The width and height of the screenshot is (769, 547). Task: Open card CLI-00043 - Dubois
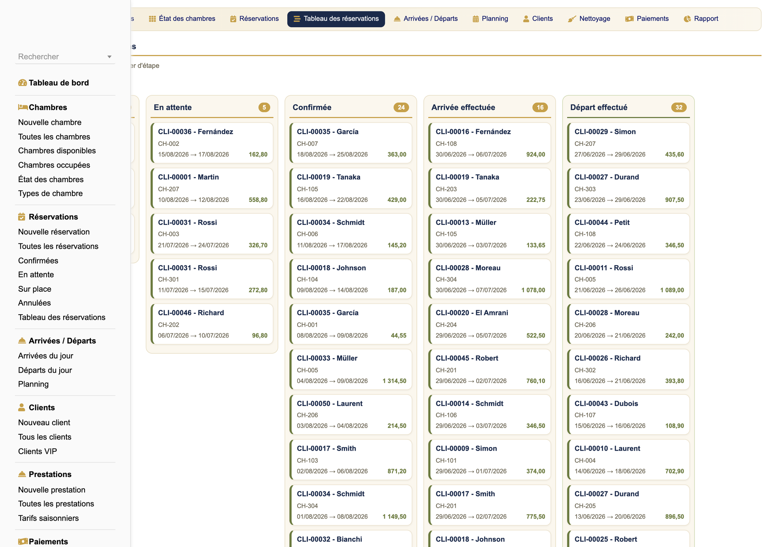click(628, 414)
